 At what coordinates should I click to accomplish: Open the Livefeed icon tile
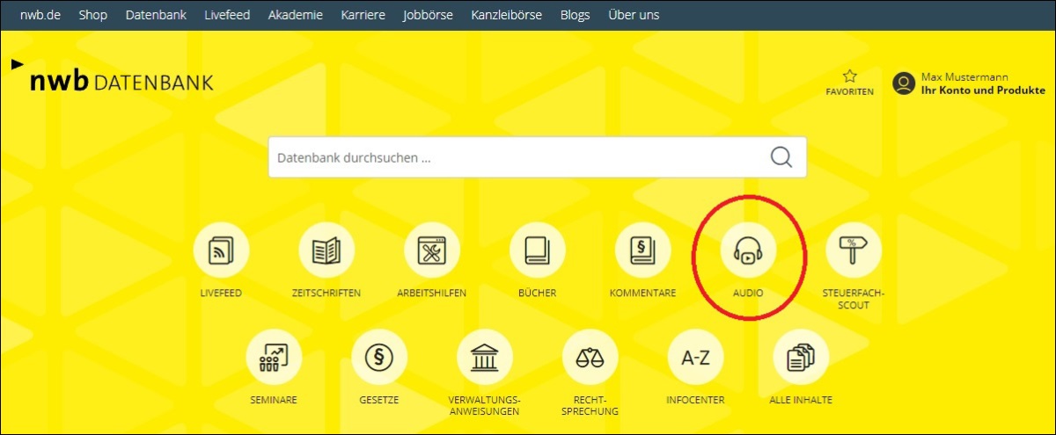point(221,251)
